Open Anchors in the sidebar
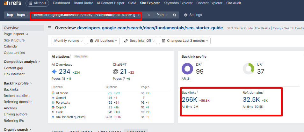 click(x=10, y=108)
